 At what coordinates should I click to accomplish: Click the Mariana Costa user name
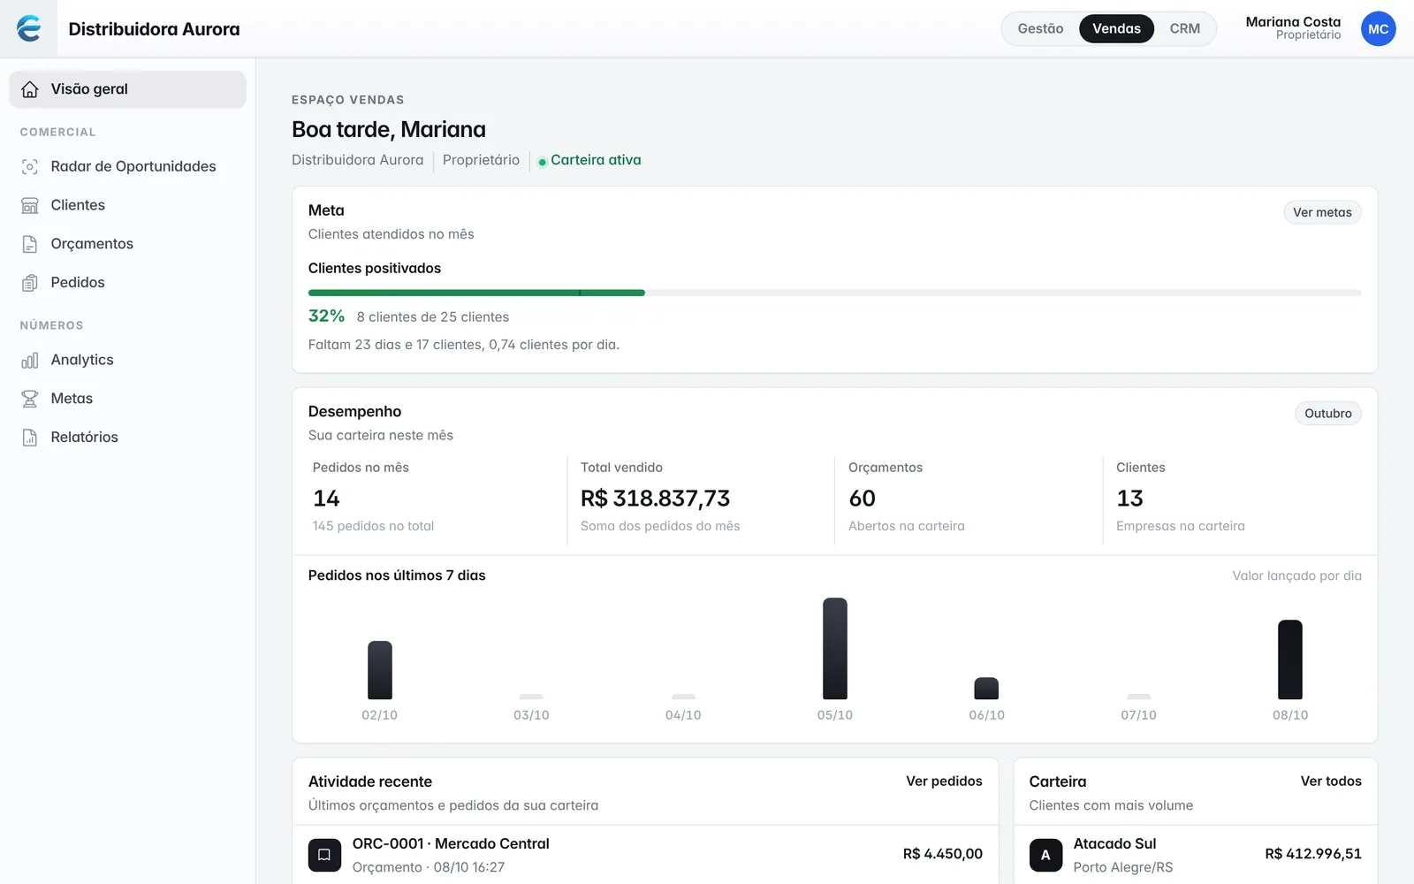click(1293, 22)
